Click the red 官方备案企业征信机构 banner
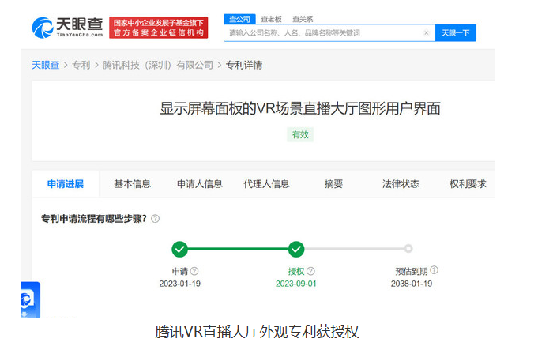Screen dimensions: 538x350 coord(159,28)
